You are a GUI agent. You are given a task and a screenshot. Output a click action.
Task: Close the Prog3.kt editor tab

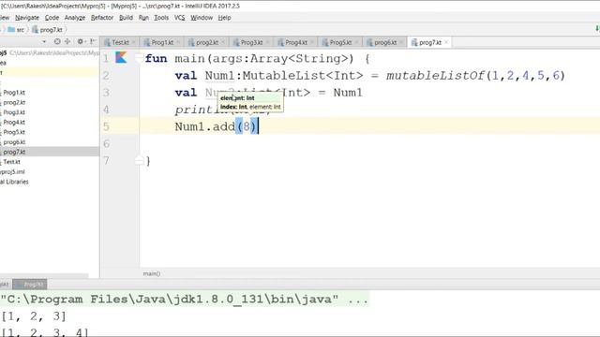pos(267,42)
